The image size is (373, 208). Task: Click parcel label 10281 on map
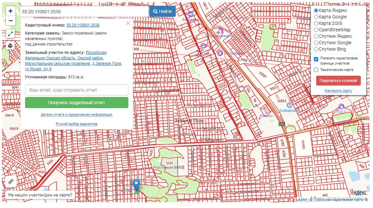(263, 75)
